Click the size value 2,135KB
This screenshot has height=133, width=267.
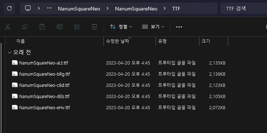pyautogui.click(x=217, y=63)
